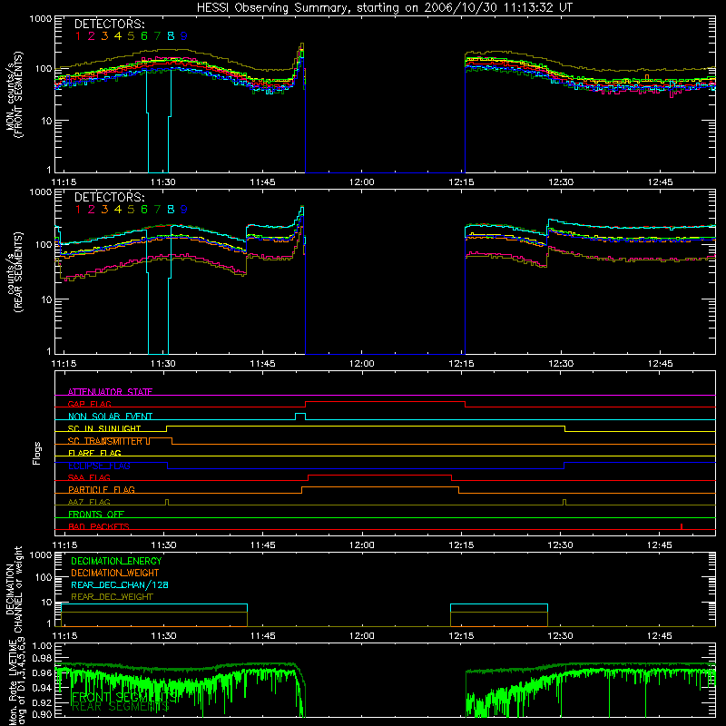Click the GAP_FLAG label

89,404
